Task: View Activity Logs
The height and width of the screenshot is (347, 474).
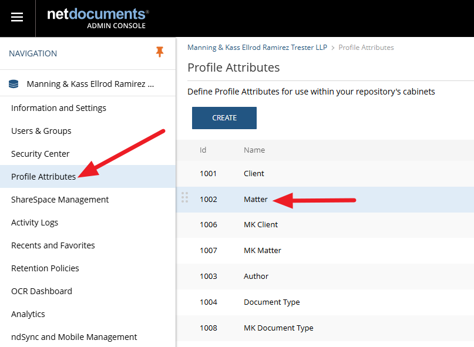Action: 35,223
